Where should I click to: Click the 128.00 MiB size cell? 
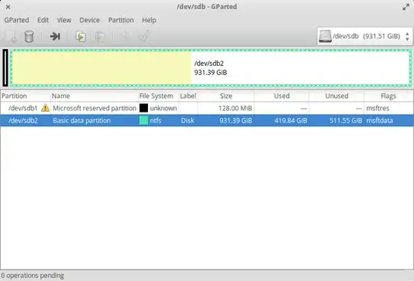tap(235, 108)
